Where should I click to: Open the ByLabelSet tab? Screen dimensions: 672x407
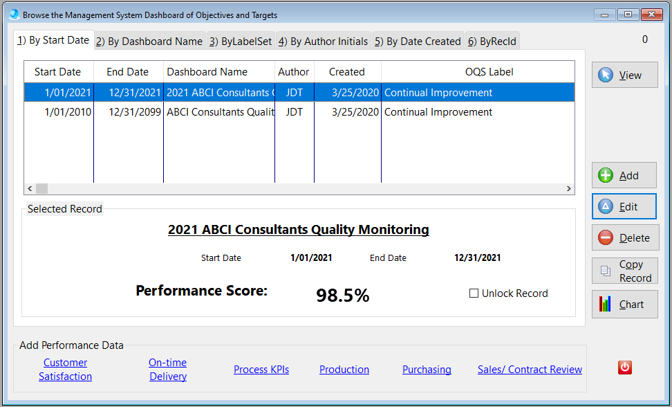click(x=241, y=41)
